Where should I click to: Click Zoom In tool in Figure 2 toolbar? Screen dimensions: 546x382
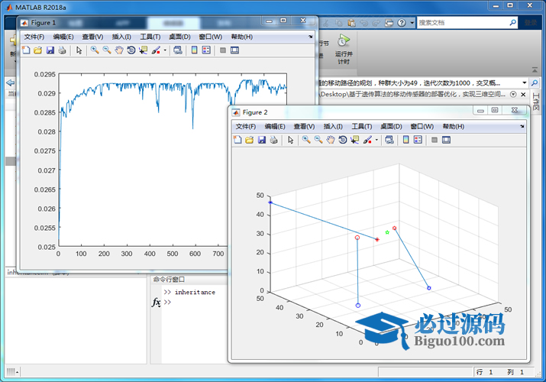tap(305, 140)
